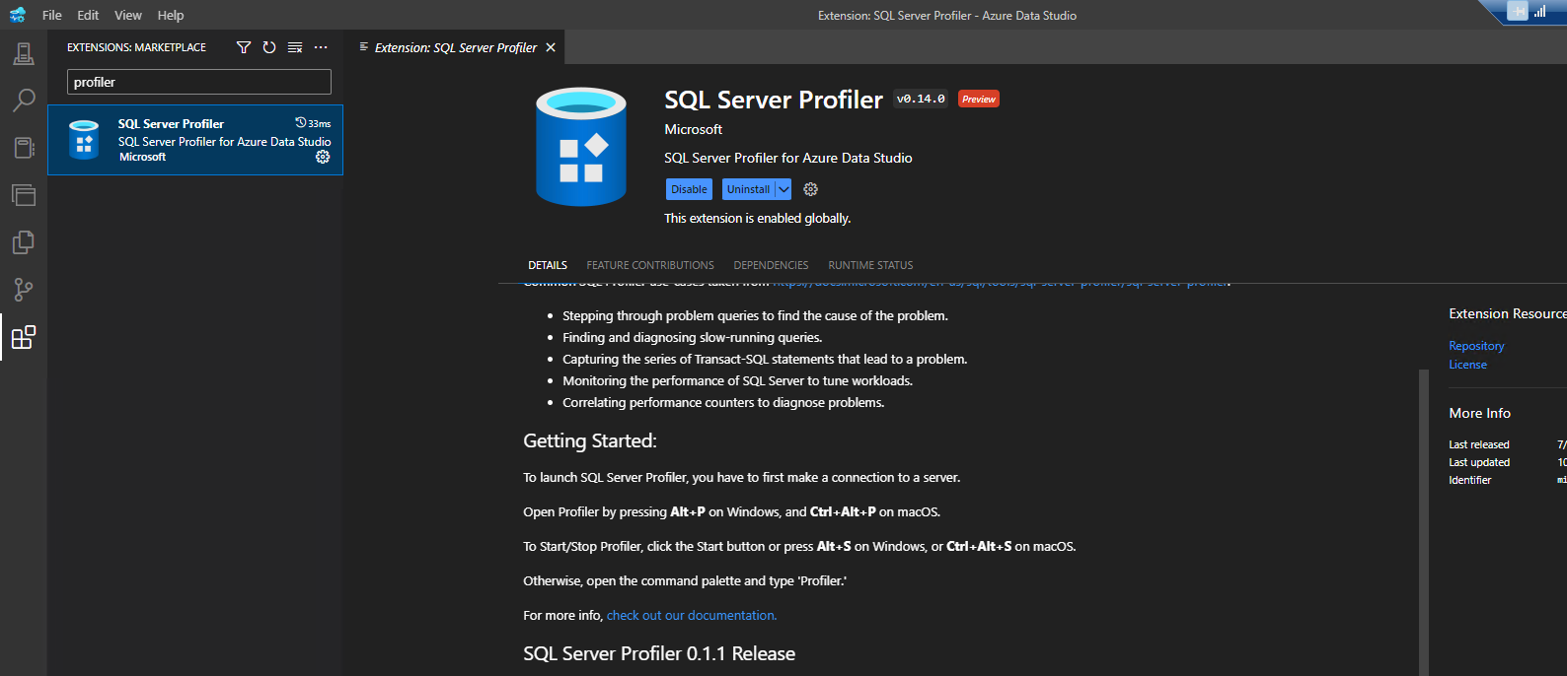Click the activation time 33ms indicator
This screenshot has width=1567, height=676.
click(313, 123)
